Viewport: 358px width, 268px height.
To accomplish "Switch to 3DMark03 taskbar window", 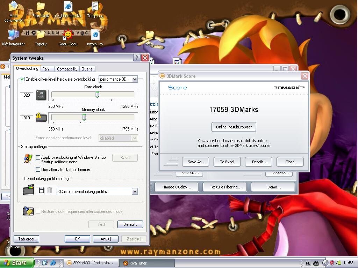I will point(91,263).
